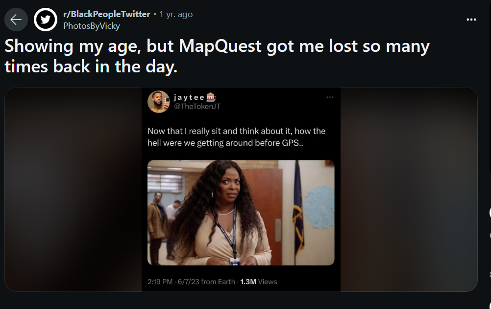Open the PhotosByVicky user profile

(92, 26)
